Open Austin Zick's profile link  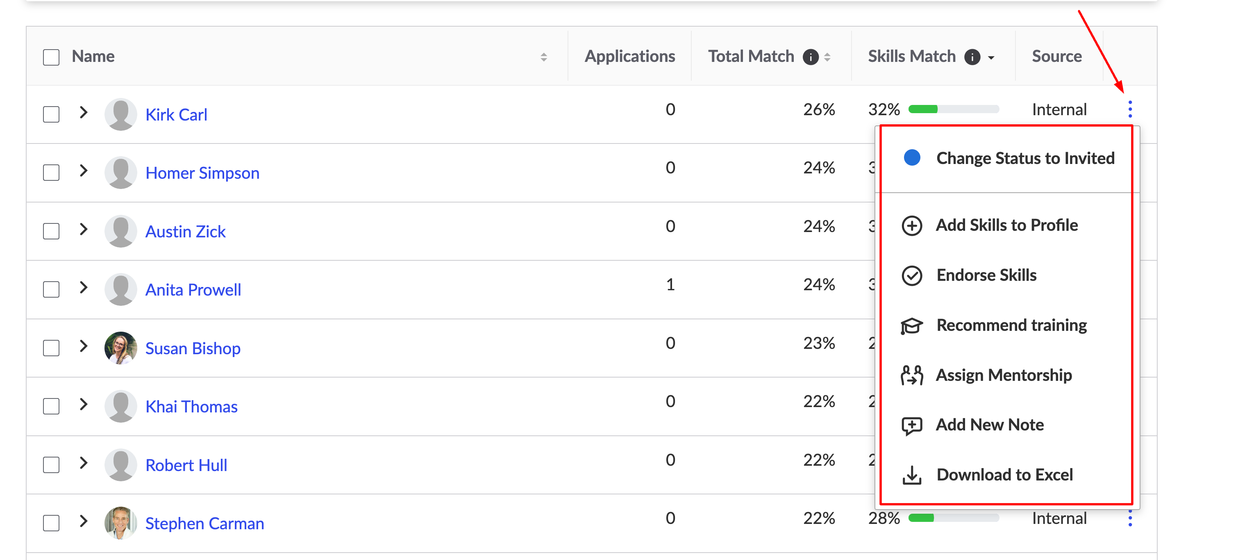[x=185, y=232]
